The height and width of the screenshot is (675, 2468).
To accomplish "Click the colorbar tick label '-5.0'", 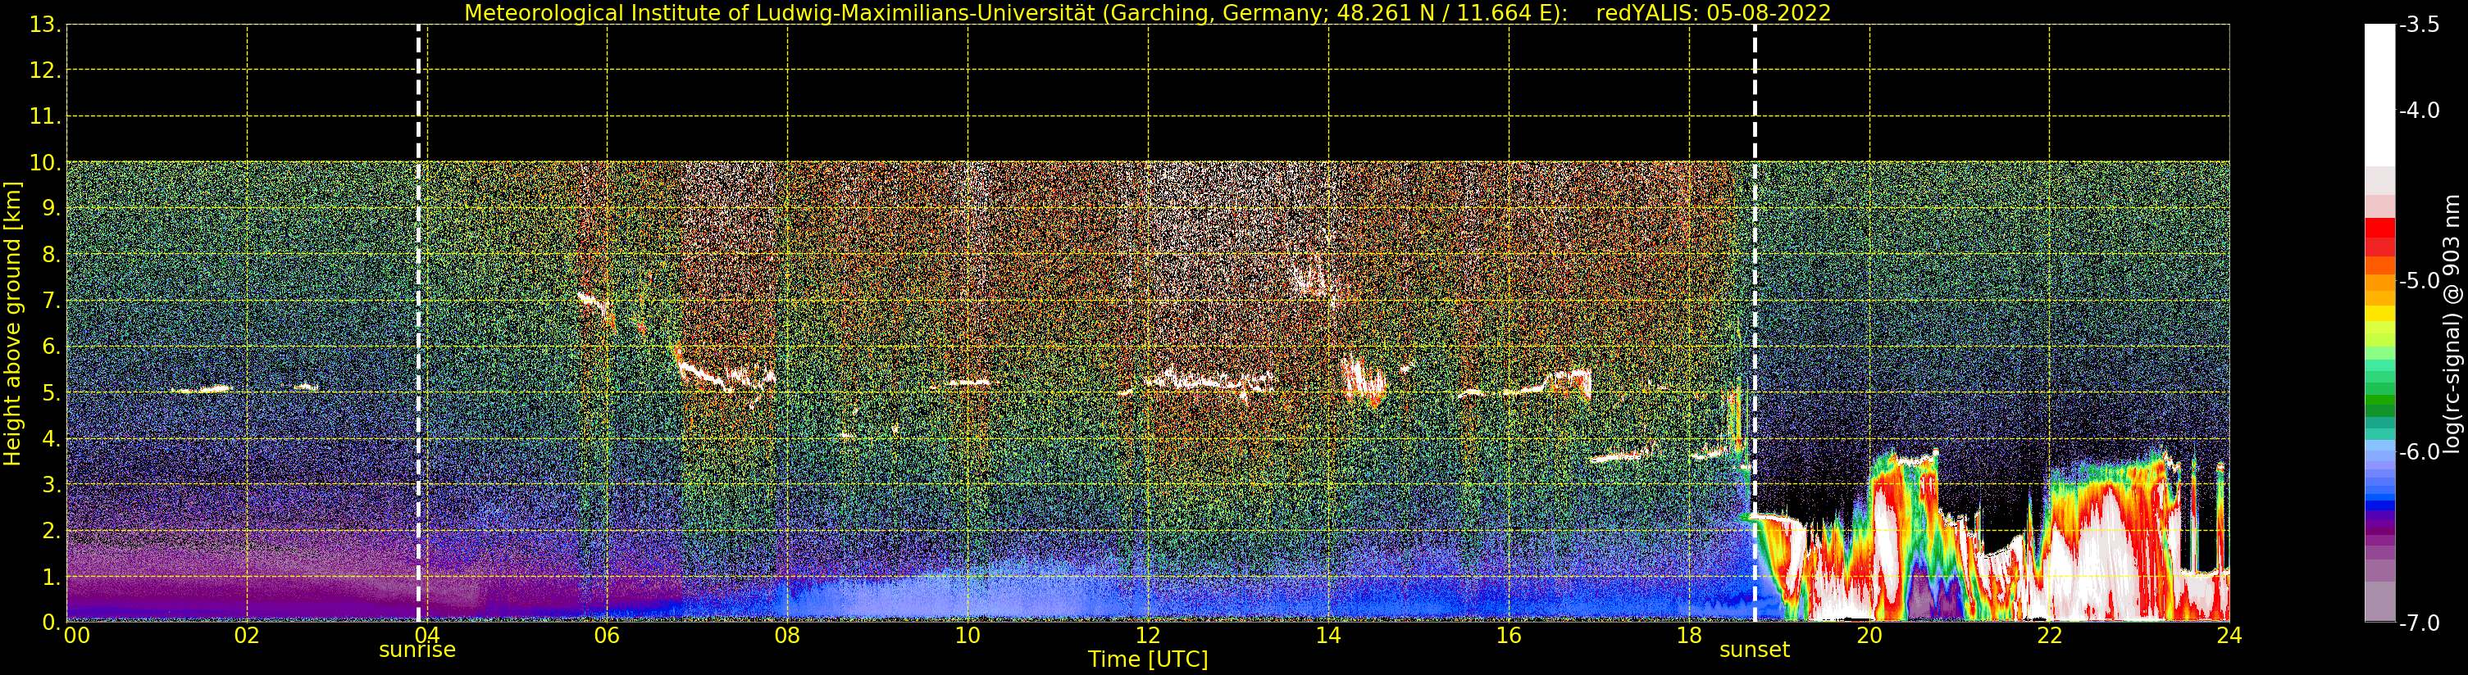I will point(2419,280).
